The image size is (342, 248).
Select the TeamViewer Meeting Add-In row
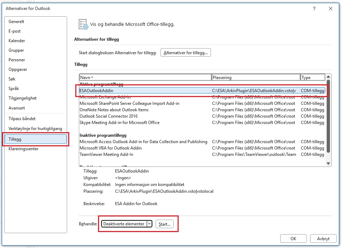click(202, 154)
